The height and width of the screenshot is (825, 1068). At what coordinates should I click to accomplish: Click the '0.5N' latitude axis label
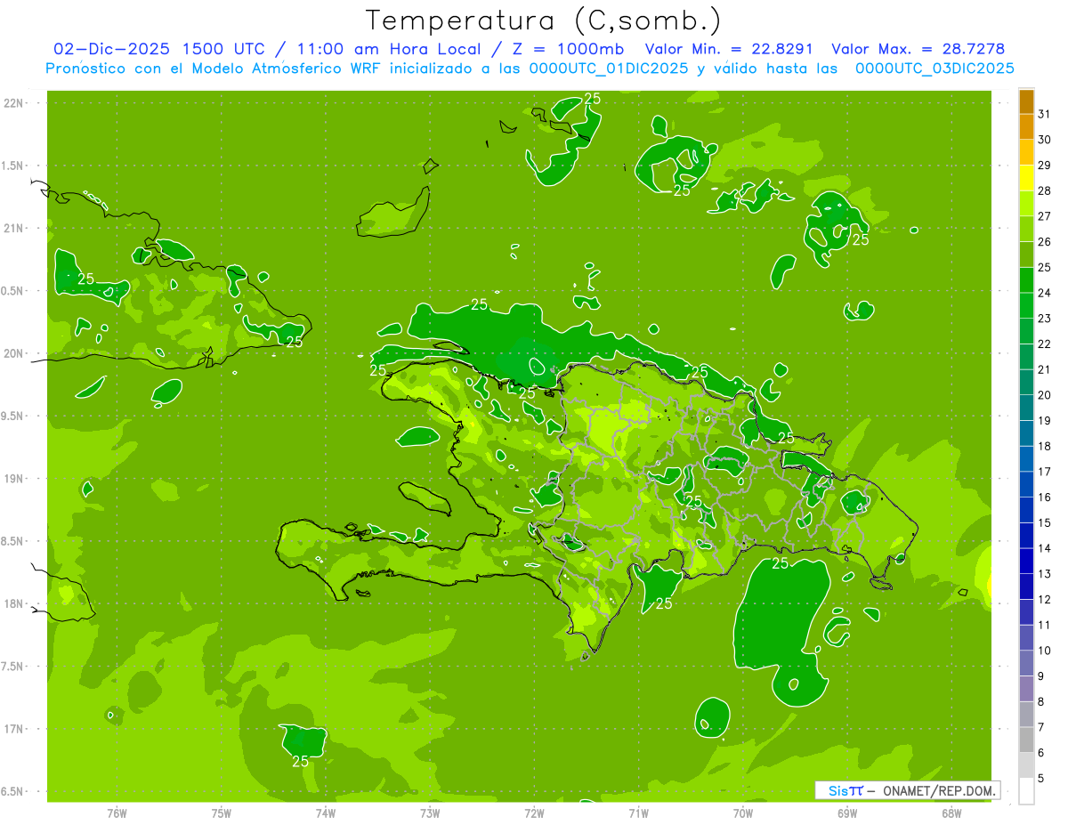tap(12, 291)
